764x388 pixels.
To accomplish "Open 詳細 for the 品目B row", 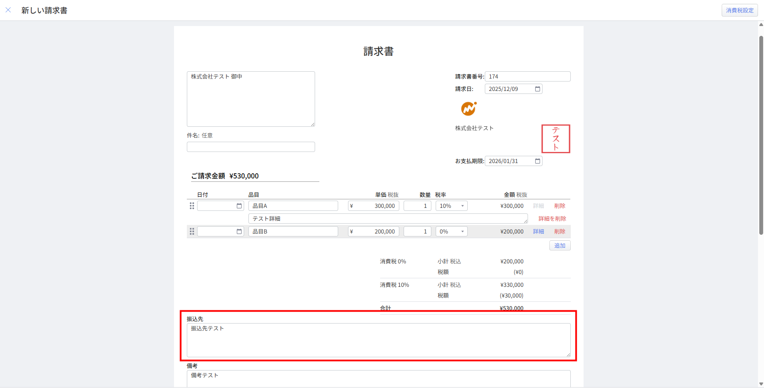I will click(x=538, y=231).
